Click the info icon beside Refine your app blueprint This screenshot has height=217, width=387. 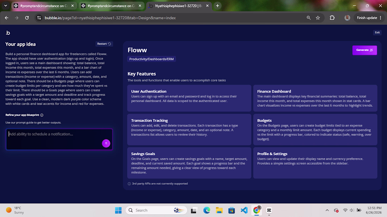(x=42, y=115)
